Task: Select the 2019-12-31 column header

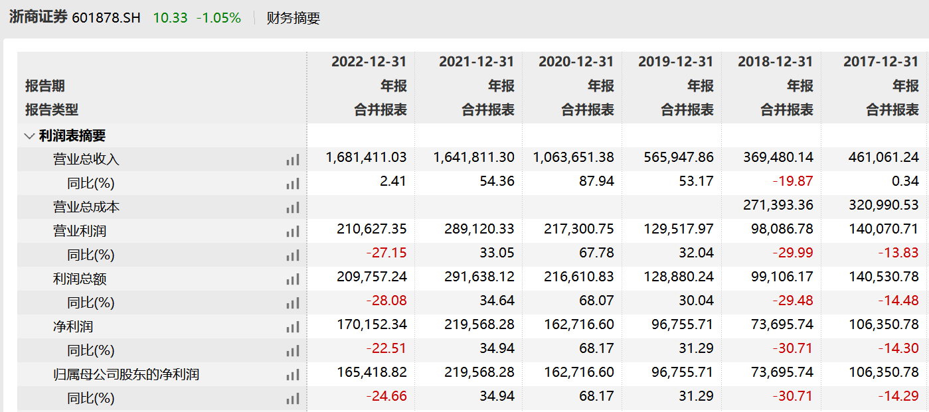Action: coord(676,62)
